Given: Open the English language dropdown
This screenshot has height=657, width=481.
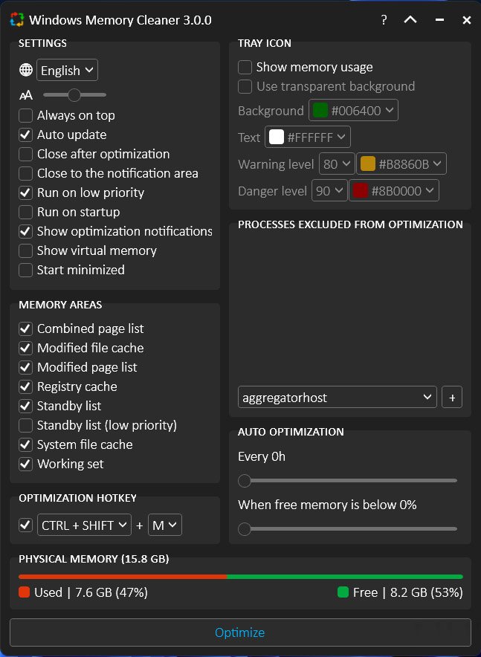Looking at the screenshot, I should [67, 71].
